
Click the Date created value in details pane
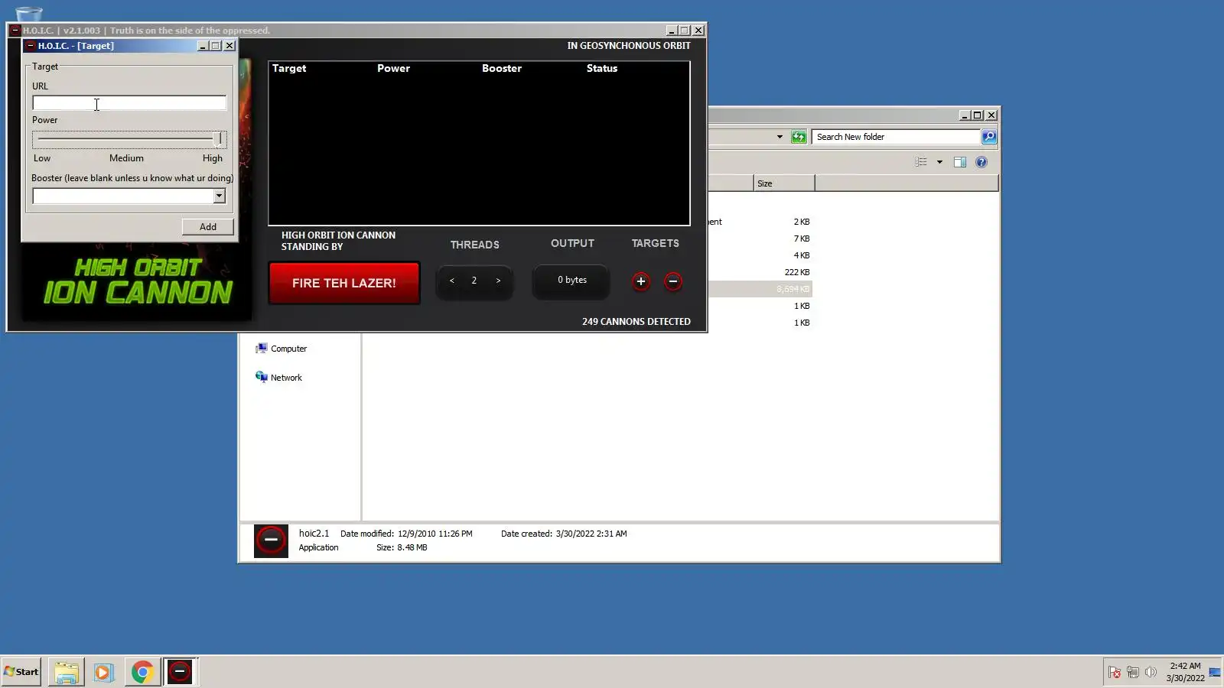pos(591,534)
